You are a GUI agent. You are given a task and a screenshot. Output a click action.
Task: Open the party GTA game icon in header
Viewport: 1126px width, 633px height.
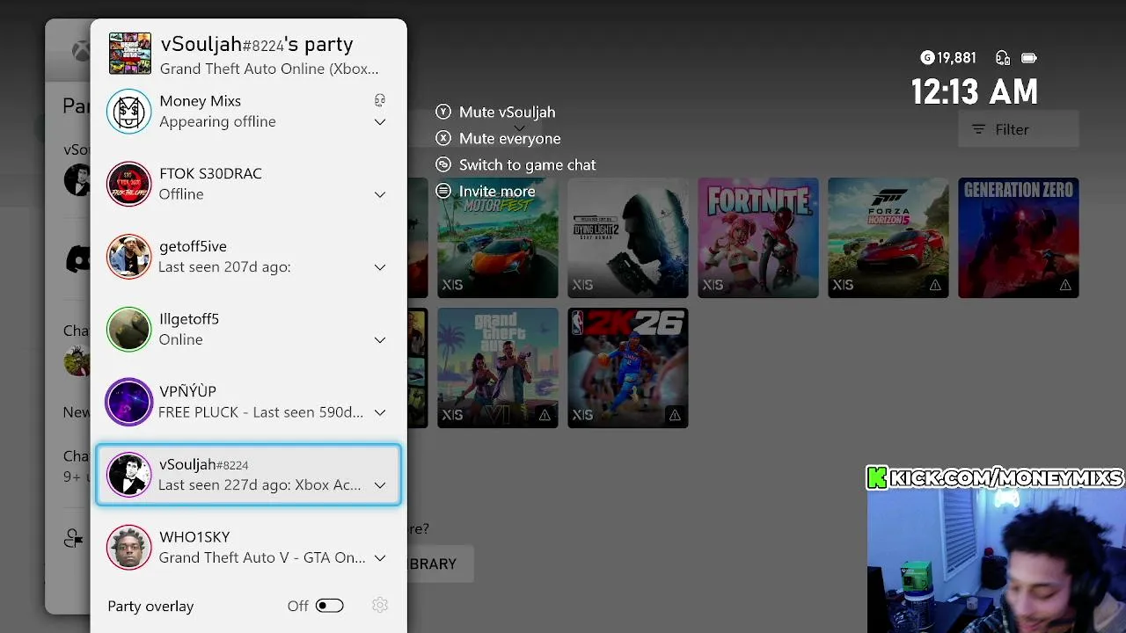[x=130, y=54]
